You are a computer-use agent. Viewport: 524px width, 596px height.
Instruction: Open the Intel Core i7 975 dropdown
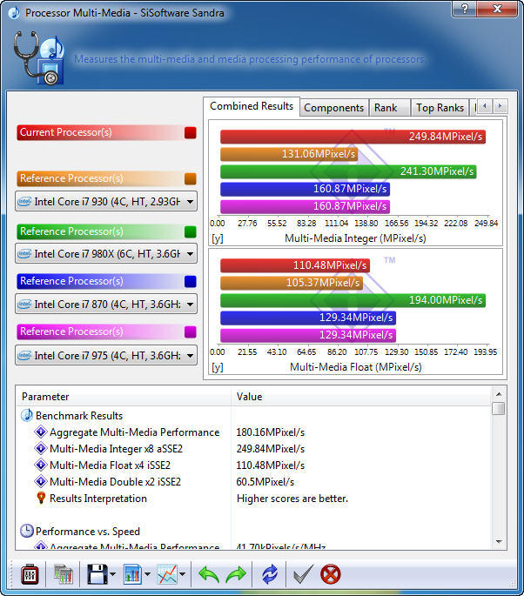106,355
